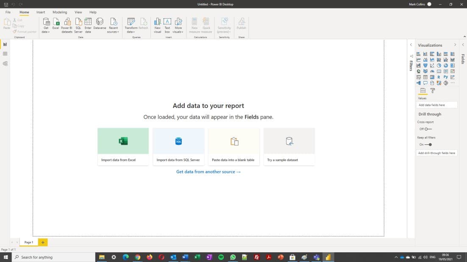The image size is (467, 262).
Task: Switch to Model view in the left sidebar
Action: 5,63
